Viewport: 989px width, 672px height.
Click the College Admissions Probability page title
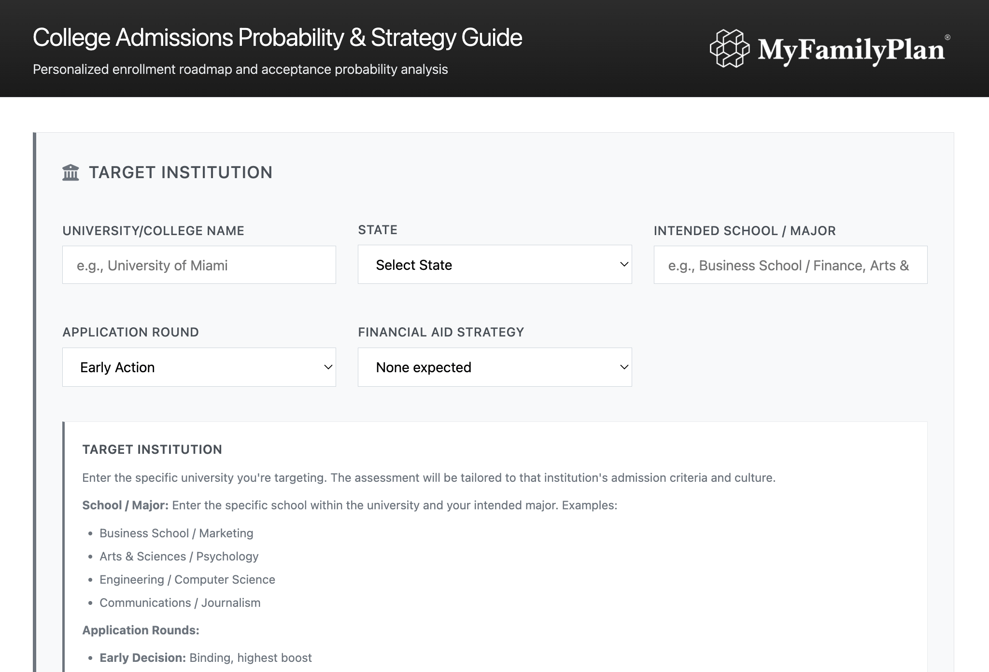[277, 38]
